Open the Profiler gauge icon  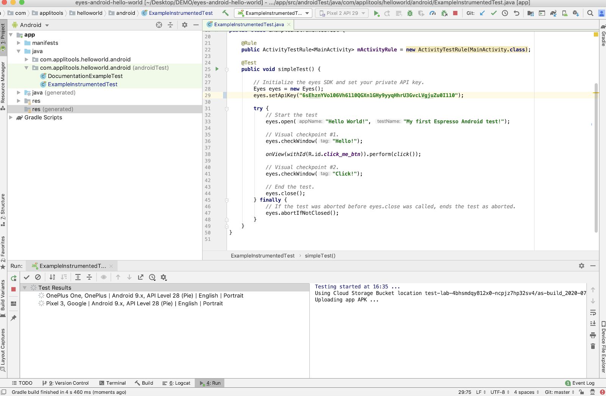click(x=433, y=13)
